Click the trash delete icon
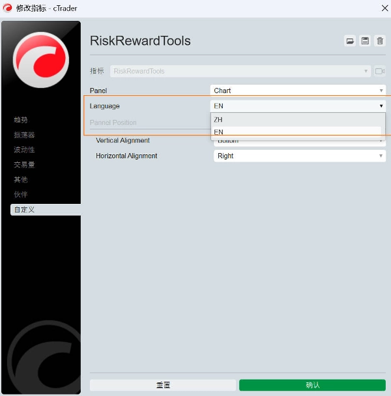 [380, 40]
